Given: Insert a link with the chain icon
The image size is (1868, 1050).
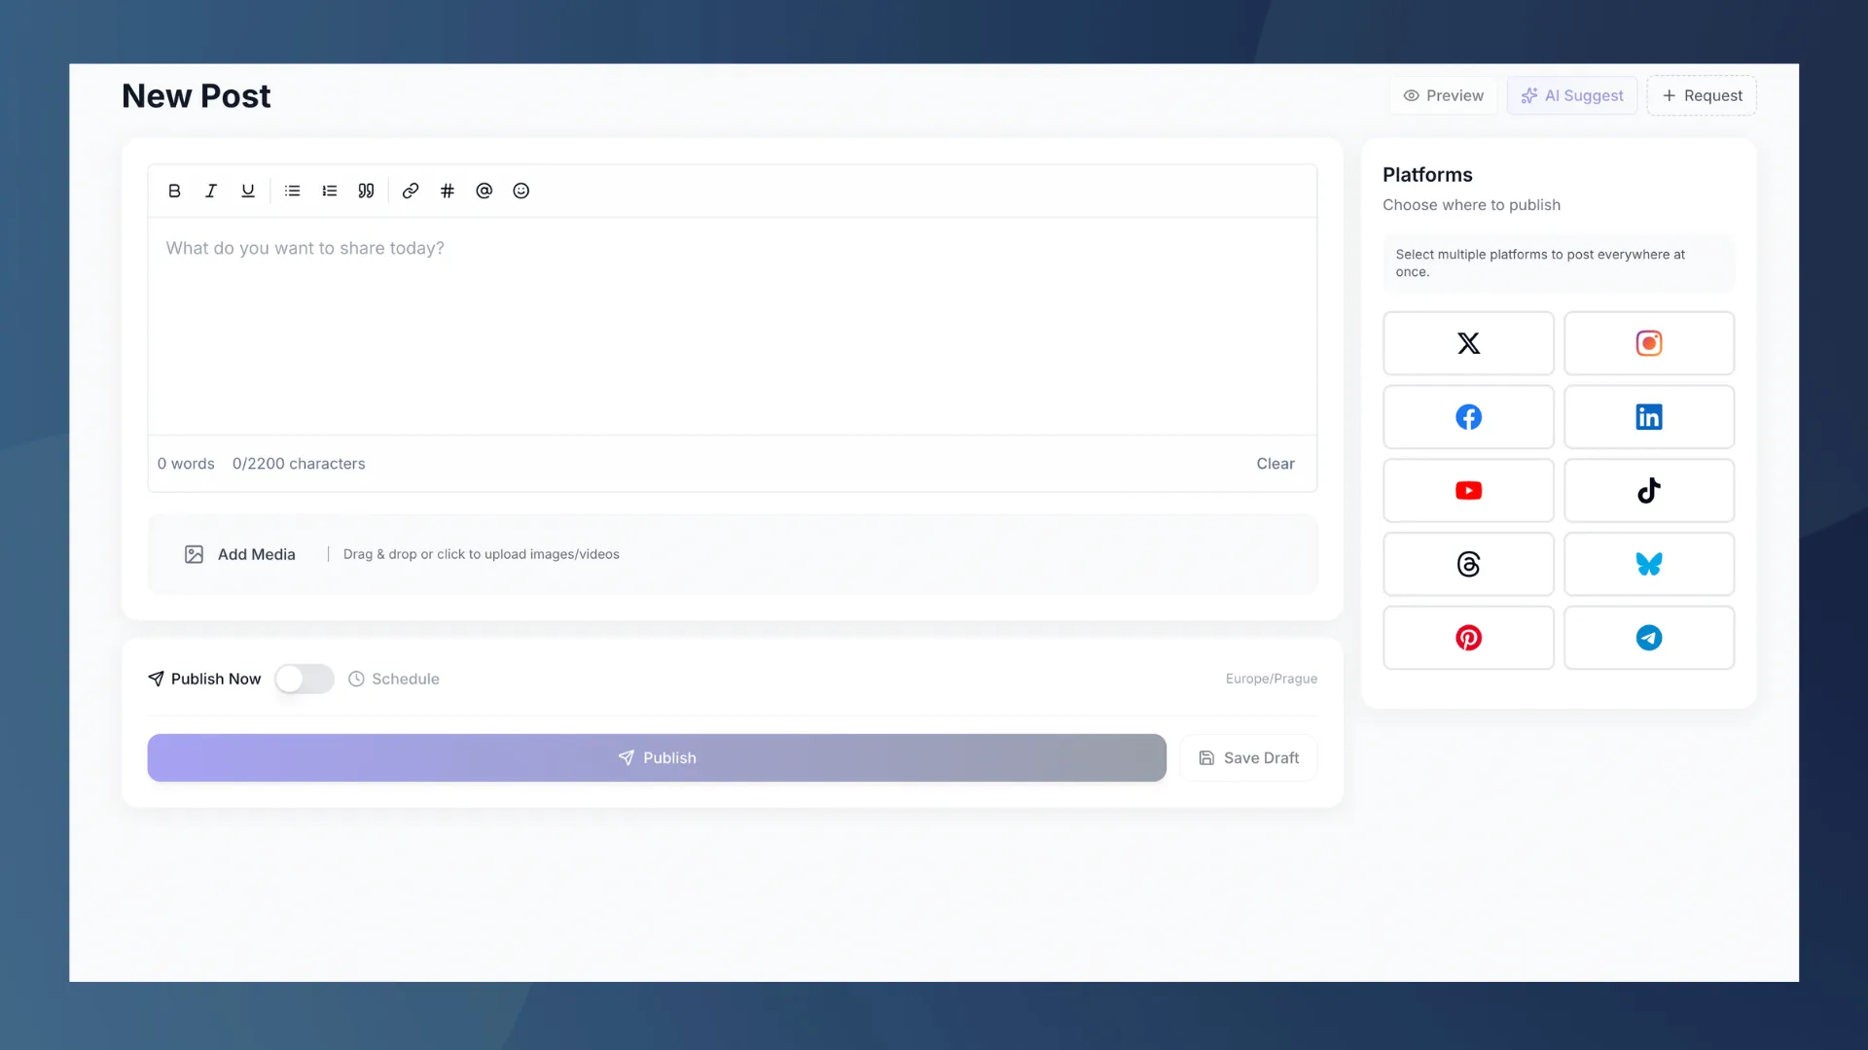Looking at the screenshot, I should [x=411, y=191].
